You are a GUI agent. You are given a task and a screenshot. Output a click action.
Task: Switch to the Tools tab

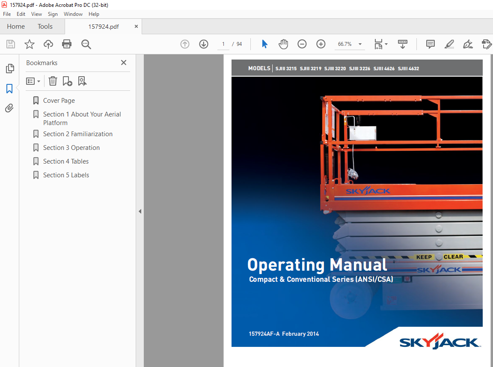click(x=45, y=27)
